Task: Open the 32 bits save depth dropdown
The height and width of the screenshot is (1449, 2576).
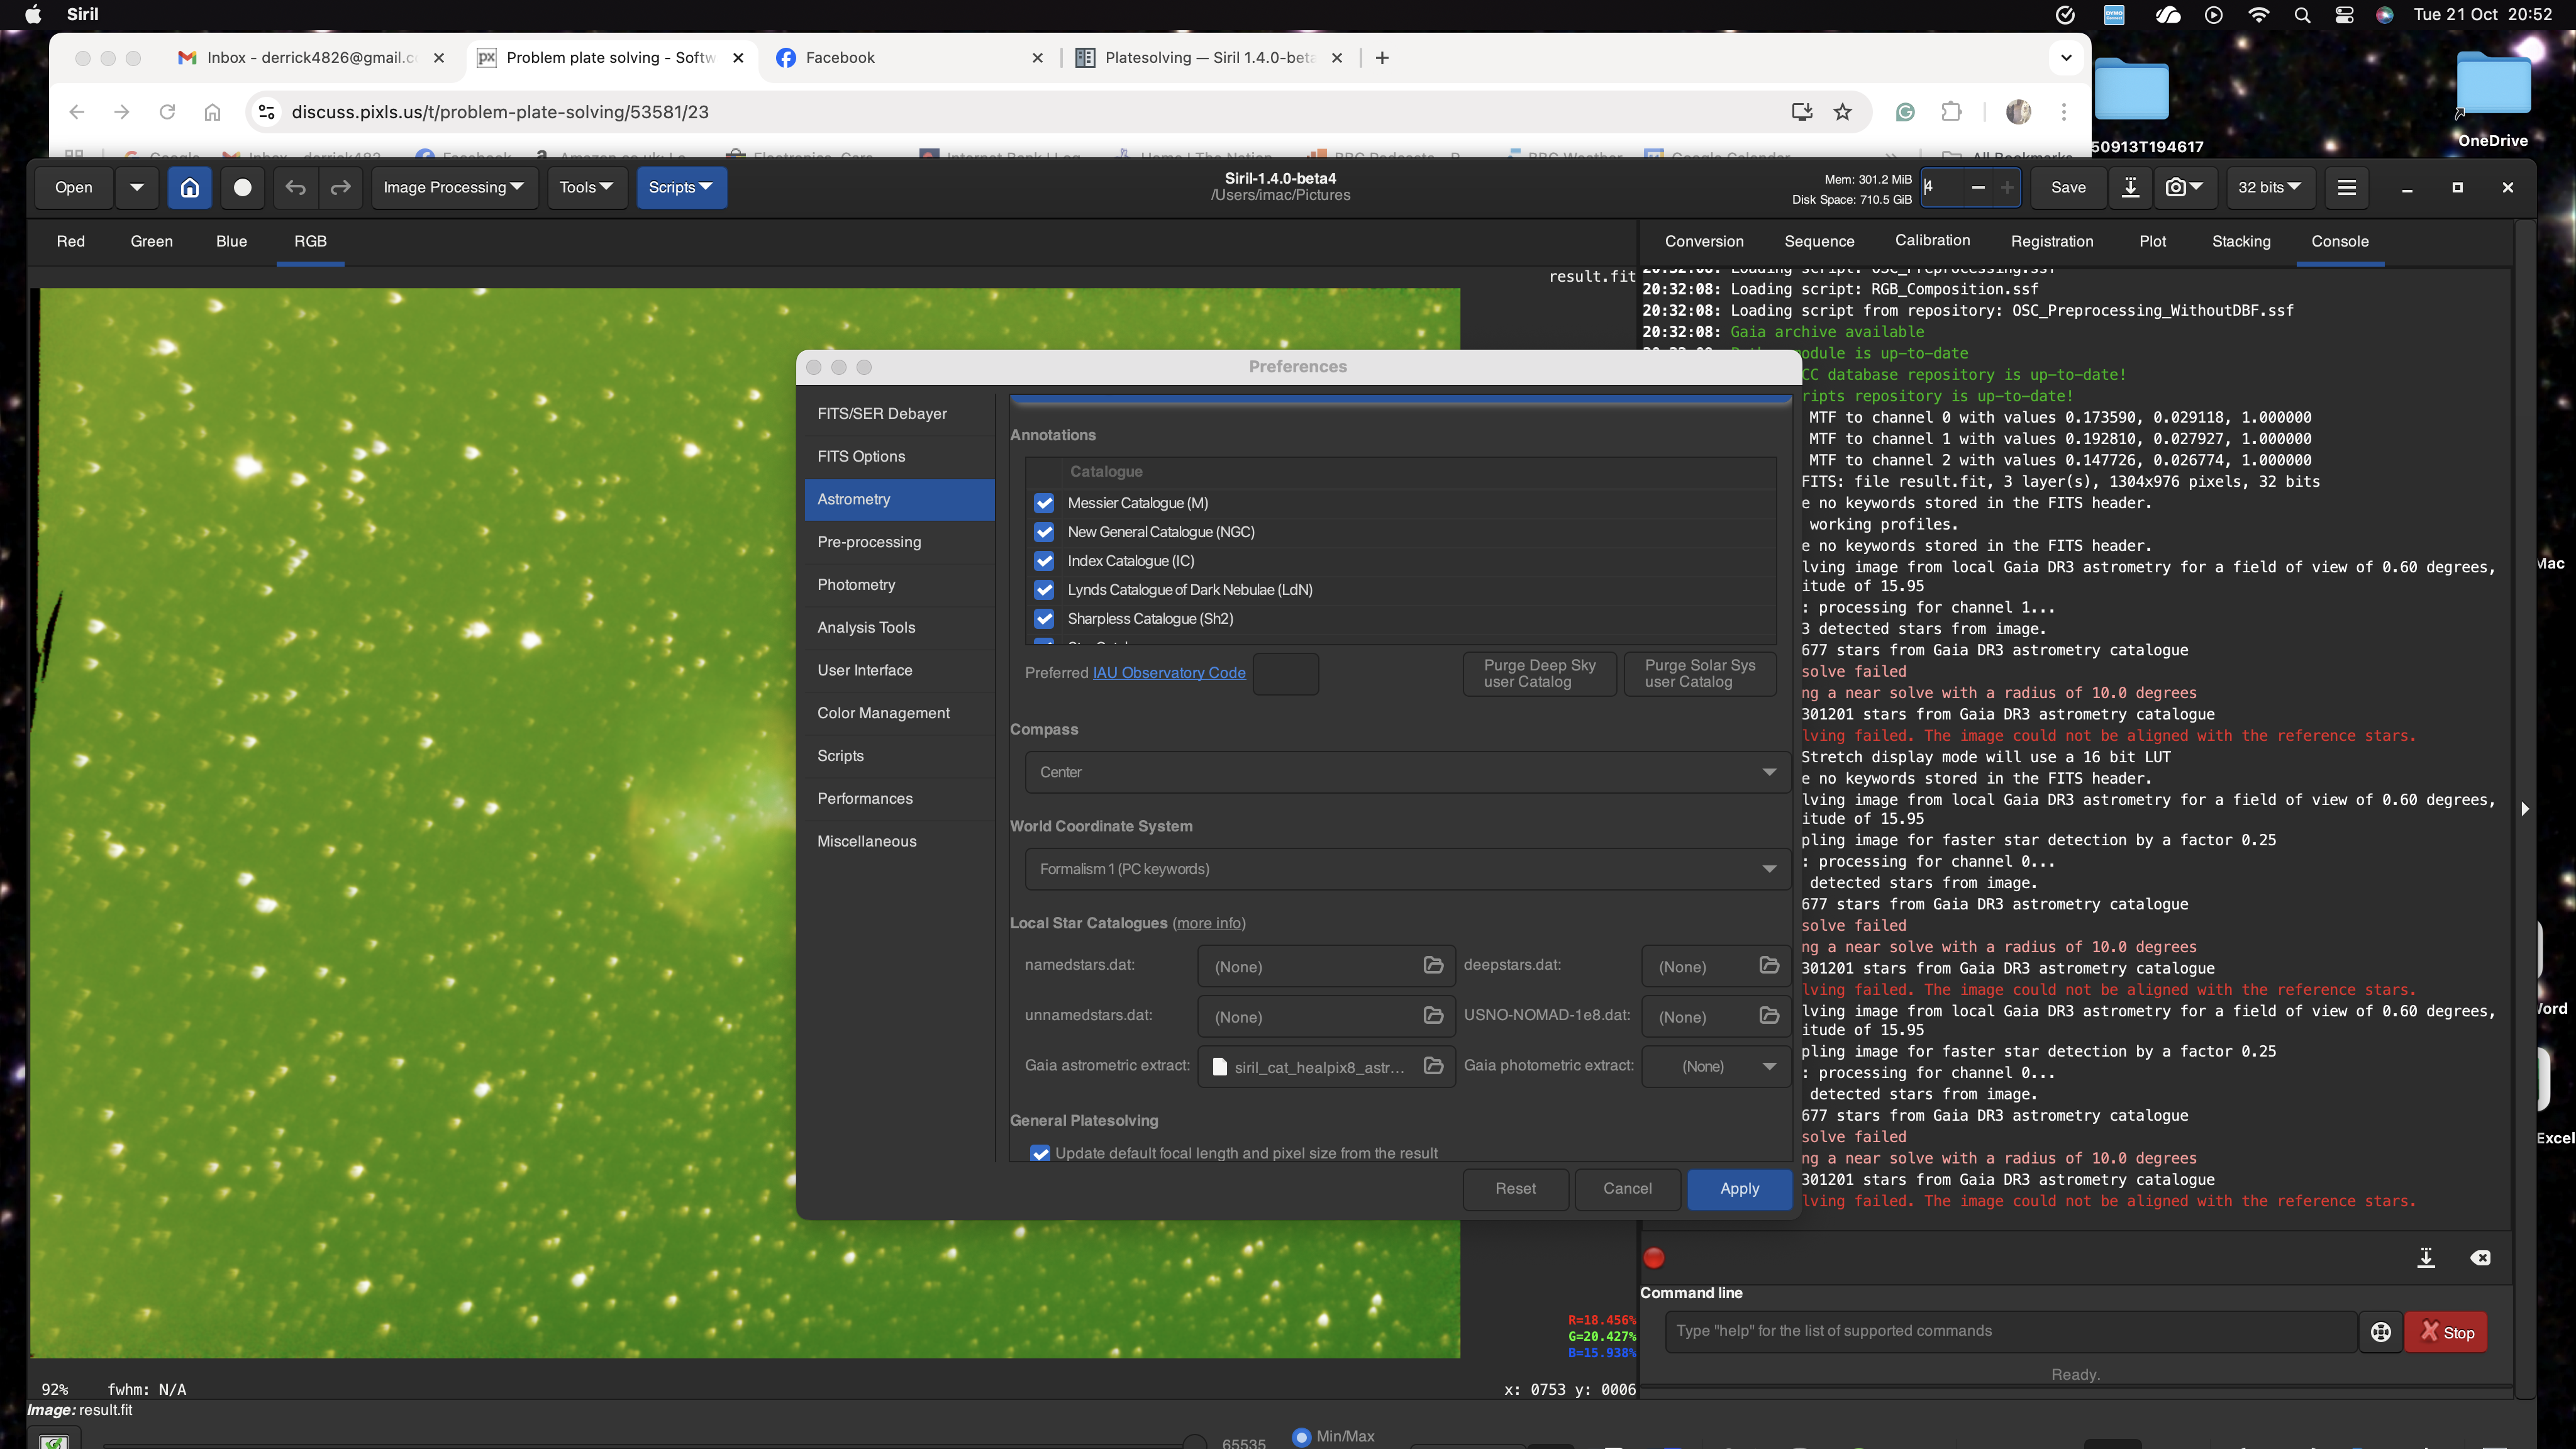Action: pyautogui.click(x=2269, y=187)
